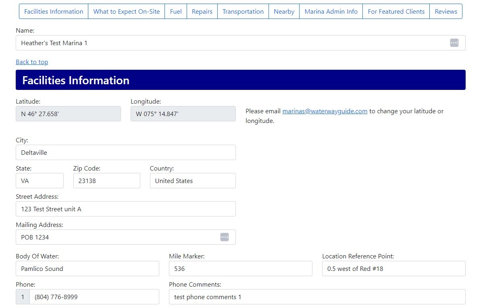Click the Mile Marker field
Screen dimensions: 485x308
pos(240,268)
